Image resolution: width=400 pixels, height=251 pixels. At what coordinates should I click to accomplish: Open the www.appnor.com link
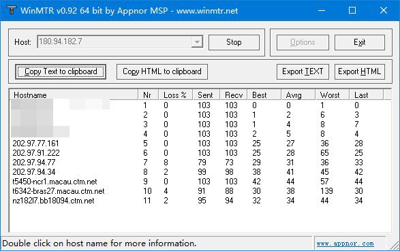coord(345,244)
